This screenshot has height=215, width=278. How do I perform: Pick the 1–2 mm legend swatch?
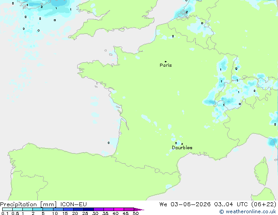coord(28,209)
